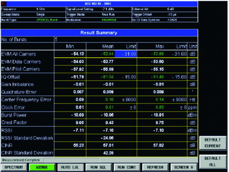
Task: Select Clock Error max limit ±8
Action: (x=183, y=107)
